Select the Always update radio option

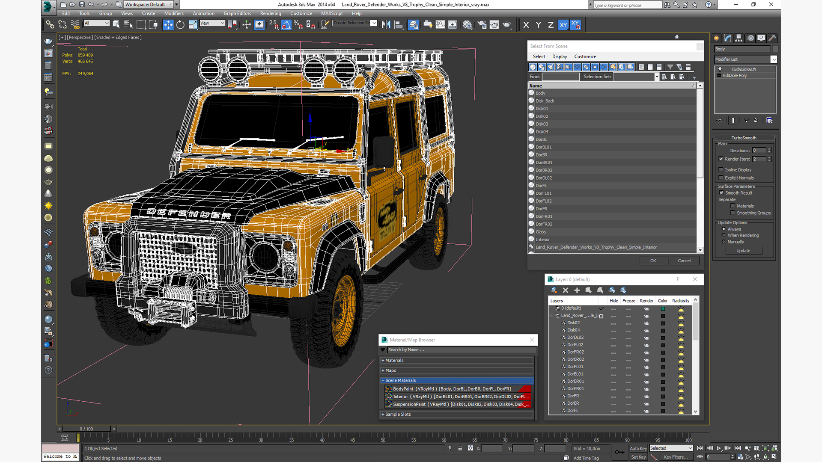724,229
